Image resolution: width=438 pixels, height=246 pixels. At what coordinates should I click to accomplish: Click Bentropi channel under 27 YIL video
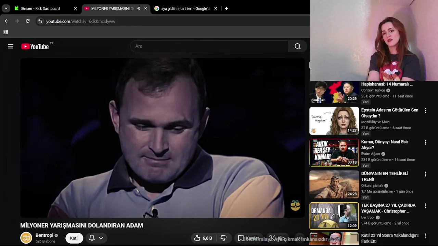point(368,218)
